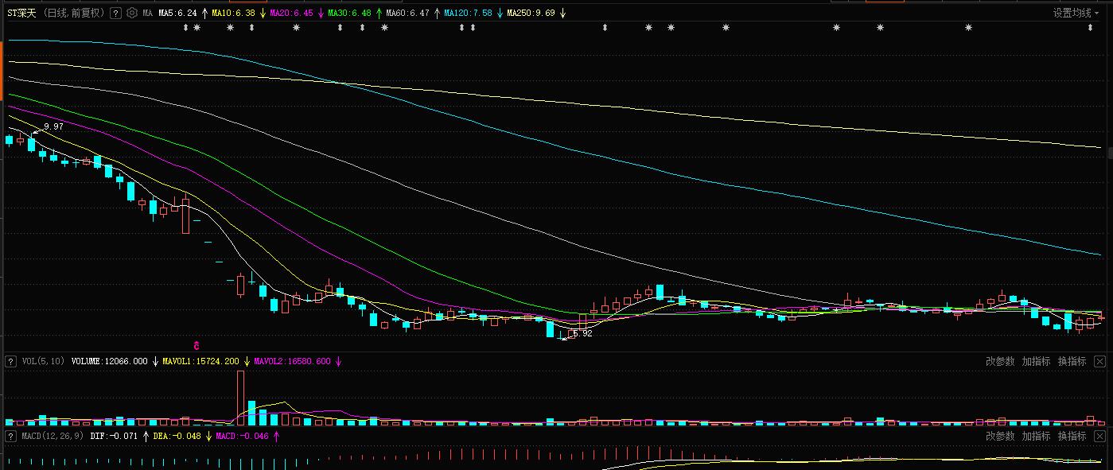Click the MA indicator label in header

point(148,14)
